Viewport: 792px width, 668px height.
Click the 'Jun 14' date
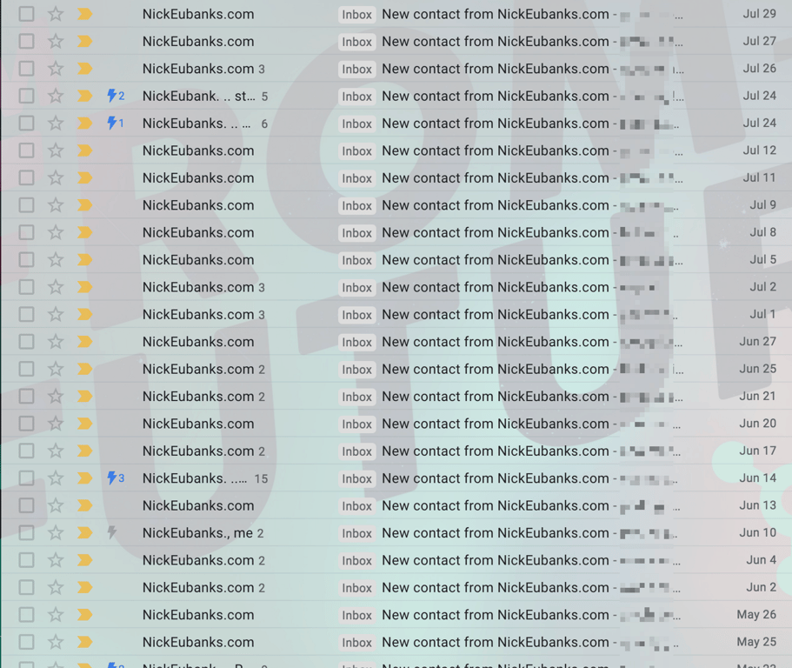click(757, 478)
